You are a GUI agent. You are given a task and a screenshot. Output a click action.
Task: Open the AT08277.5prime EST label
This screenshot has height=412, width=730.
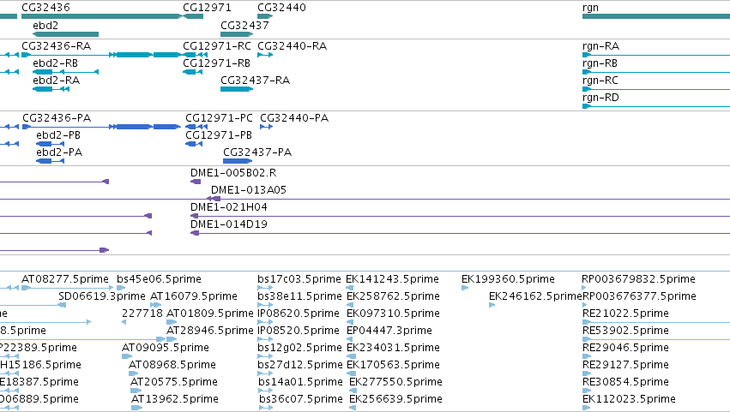click(65, 279)
